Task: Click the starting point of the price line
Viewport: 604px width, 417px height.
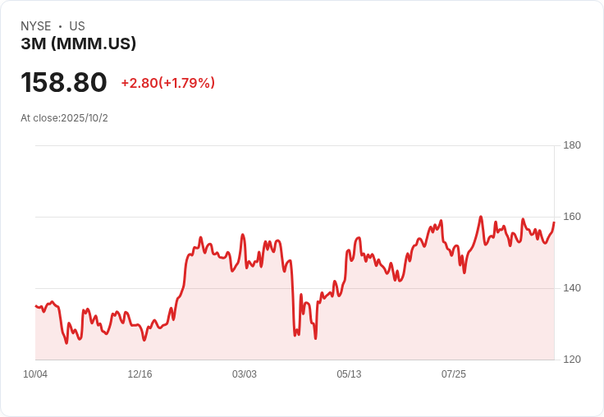Action: (35, 306)
